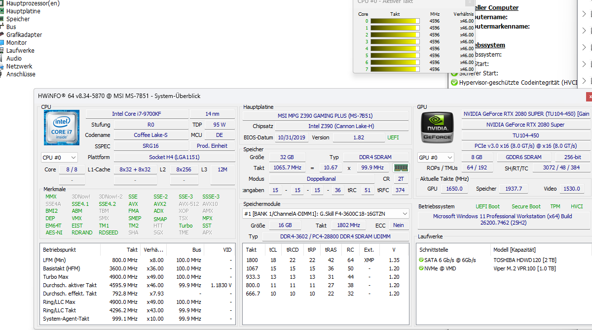This screenshot has height=330, width=592.
Task: Select Anschlüsse in the tree
Action: click(21, 74)
